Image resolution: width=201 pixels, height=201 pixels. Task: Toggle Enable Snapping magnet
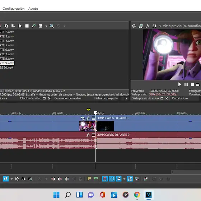105,179
